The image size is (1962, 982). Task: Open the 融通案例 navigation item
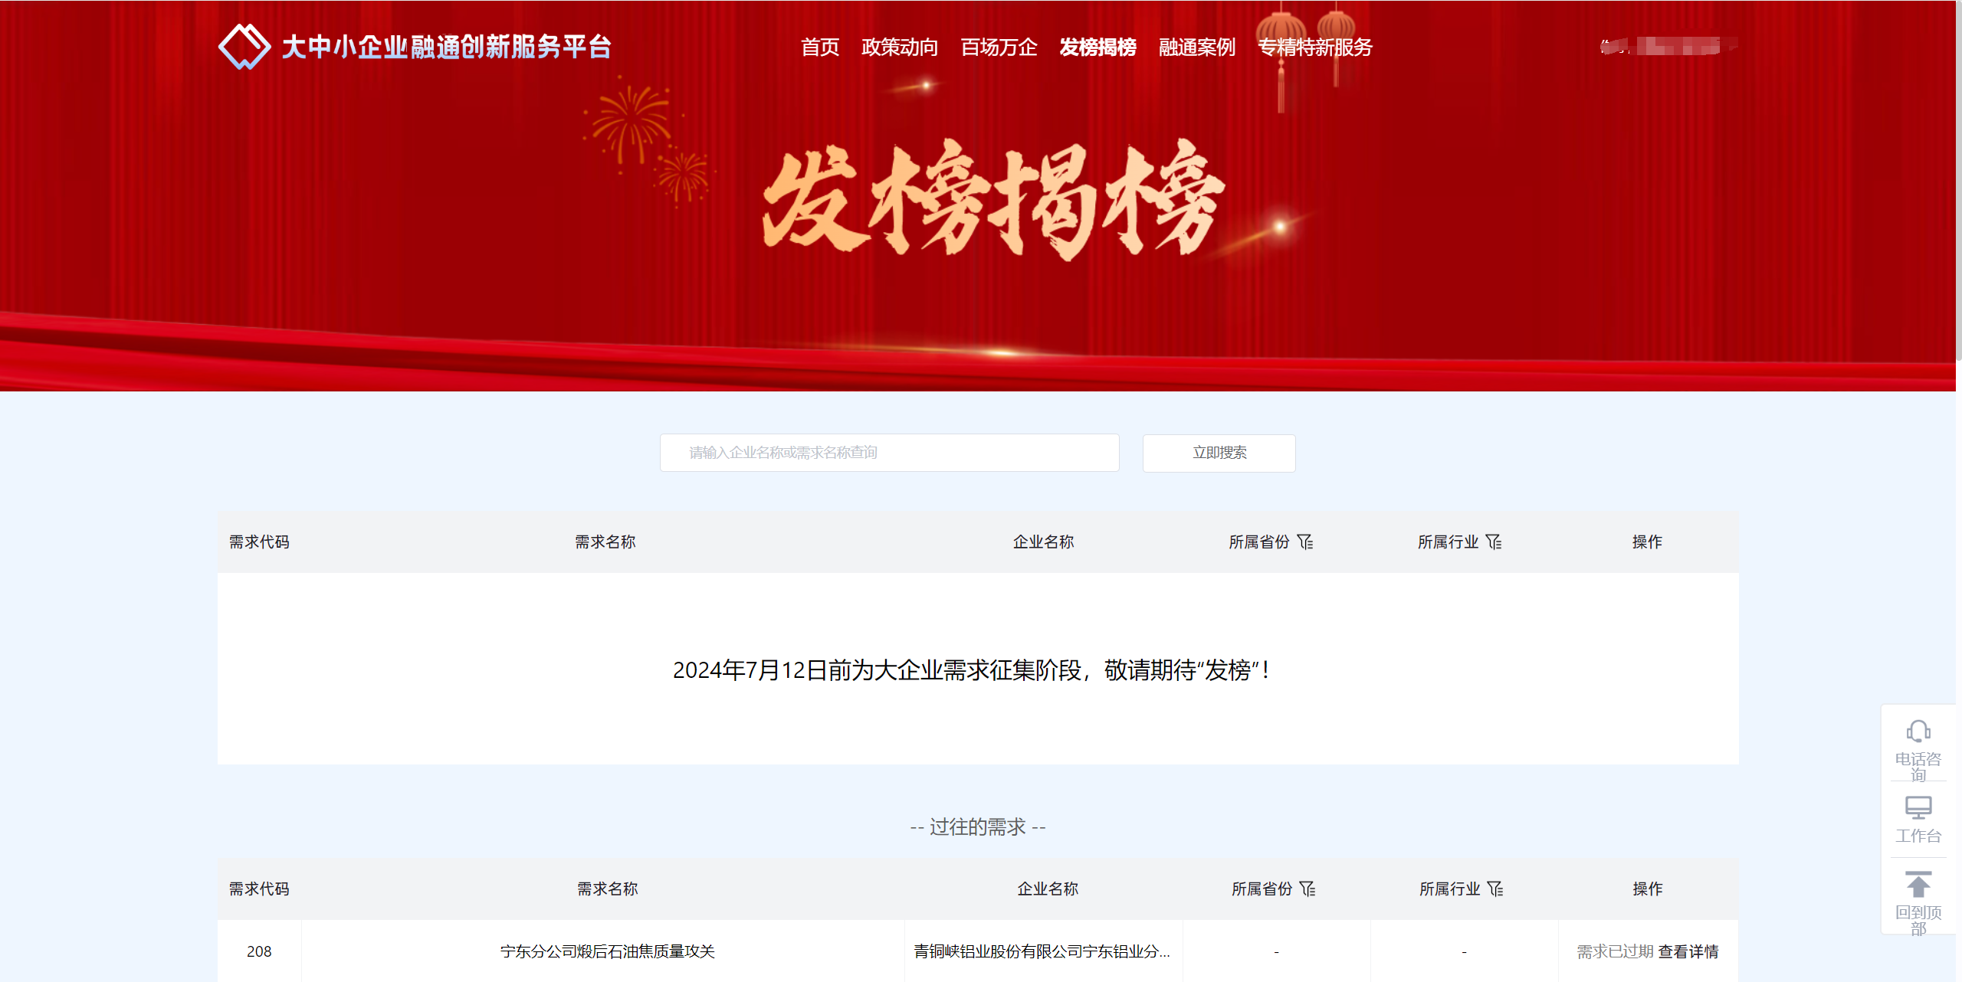point(1197,47)
